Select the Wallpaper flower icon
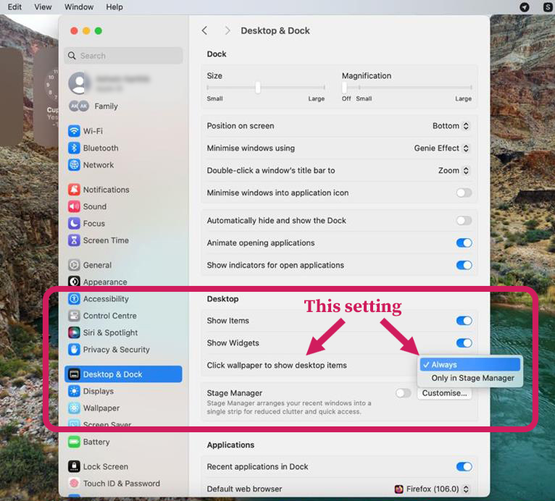The height and width of the screenshot is (501, 555). [74, 408]
